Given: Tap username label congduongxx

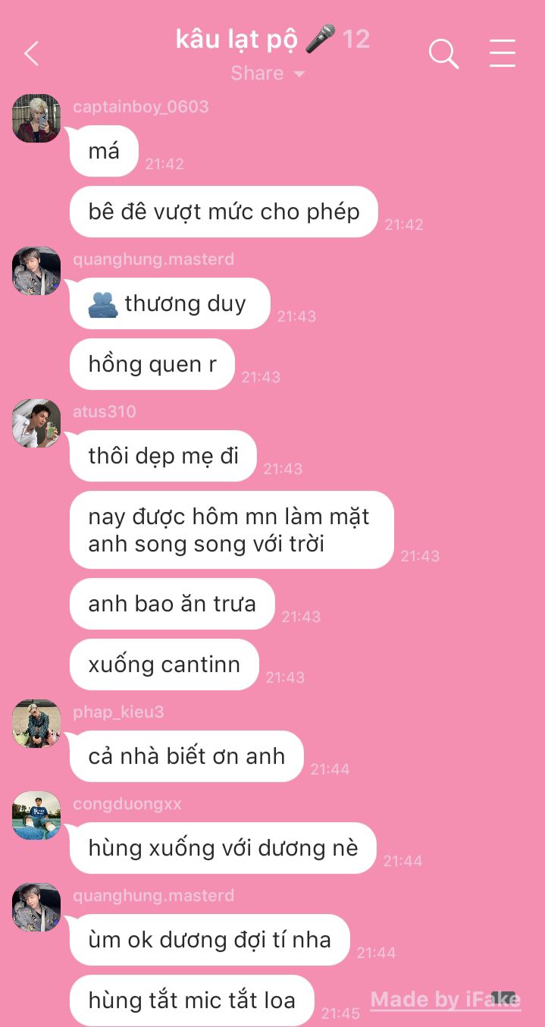Looking at the screenshot, I should [x=127, y=804].
